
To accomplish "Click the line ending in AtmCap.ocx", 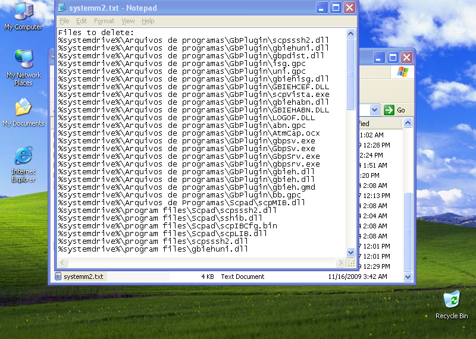I will click(189, 133).
